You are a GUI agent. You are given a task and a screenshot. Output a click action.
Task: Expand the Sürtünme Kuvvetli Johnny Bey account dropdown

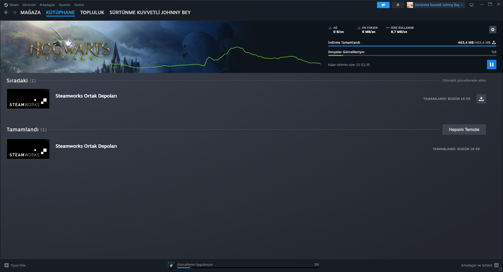point(439,5)
